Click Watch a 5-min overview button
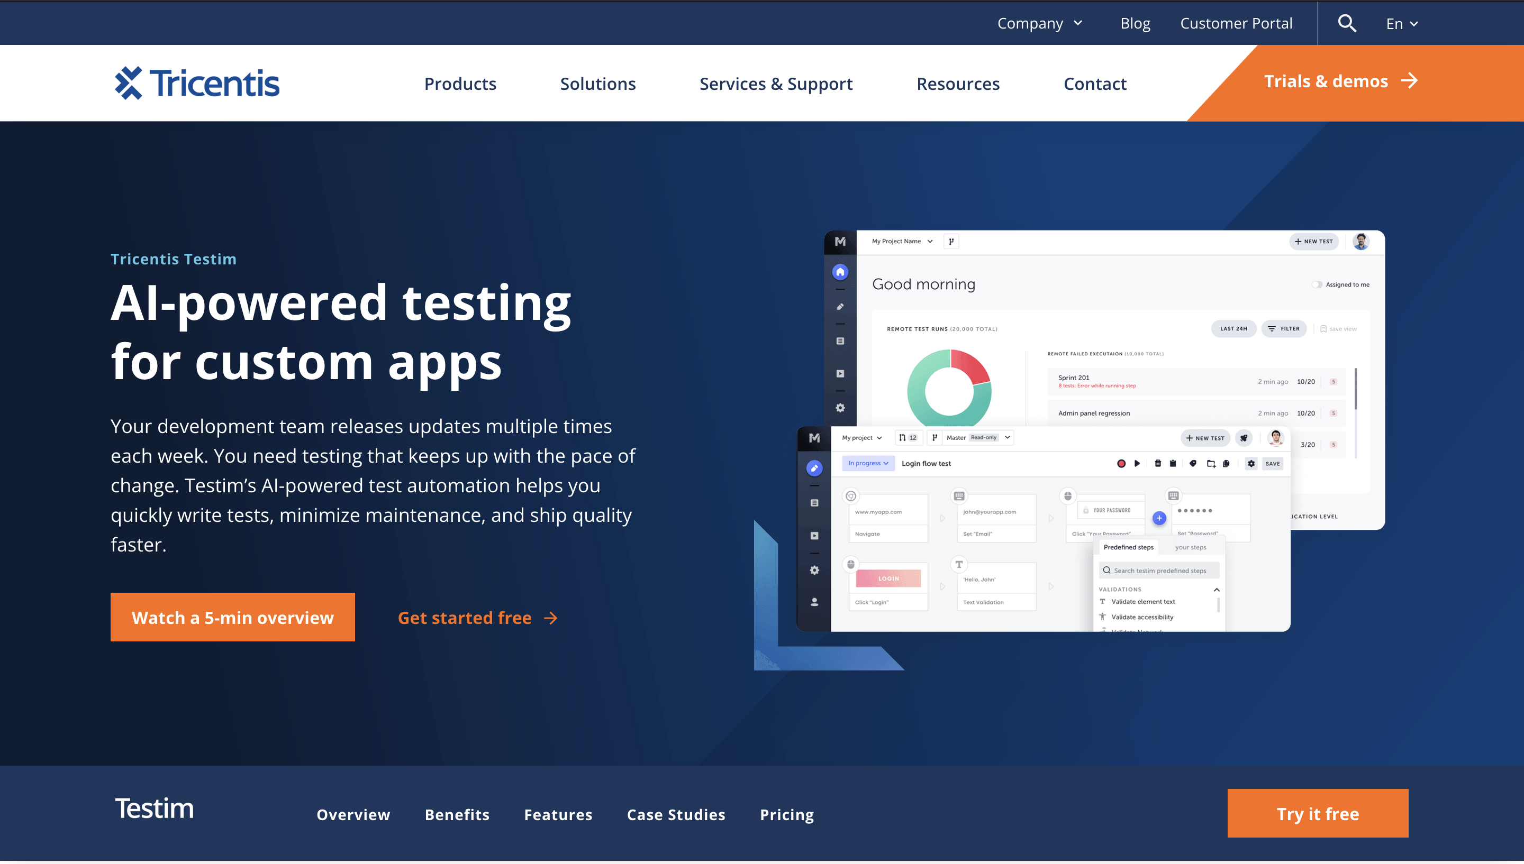The width and height of the screenshot is (1524, 864). click(x=233, y=617)
